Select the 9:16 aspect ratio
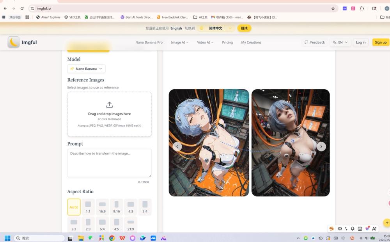Screen dimensions: 390x242 tap(116, 207)
